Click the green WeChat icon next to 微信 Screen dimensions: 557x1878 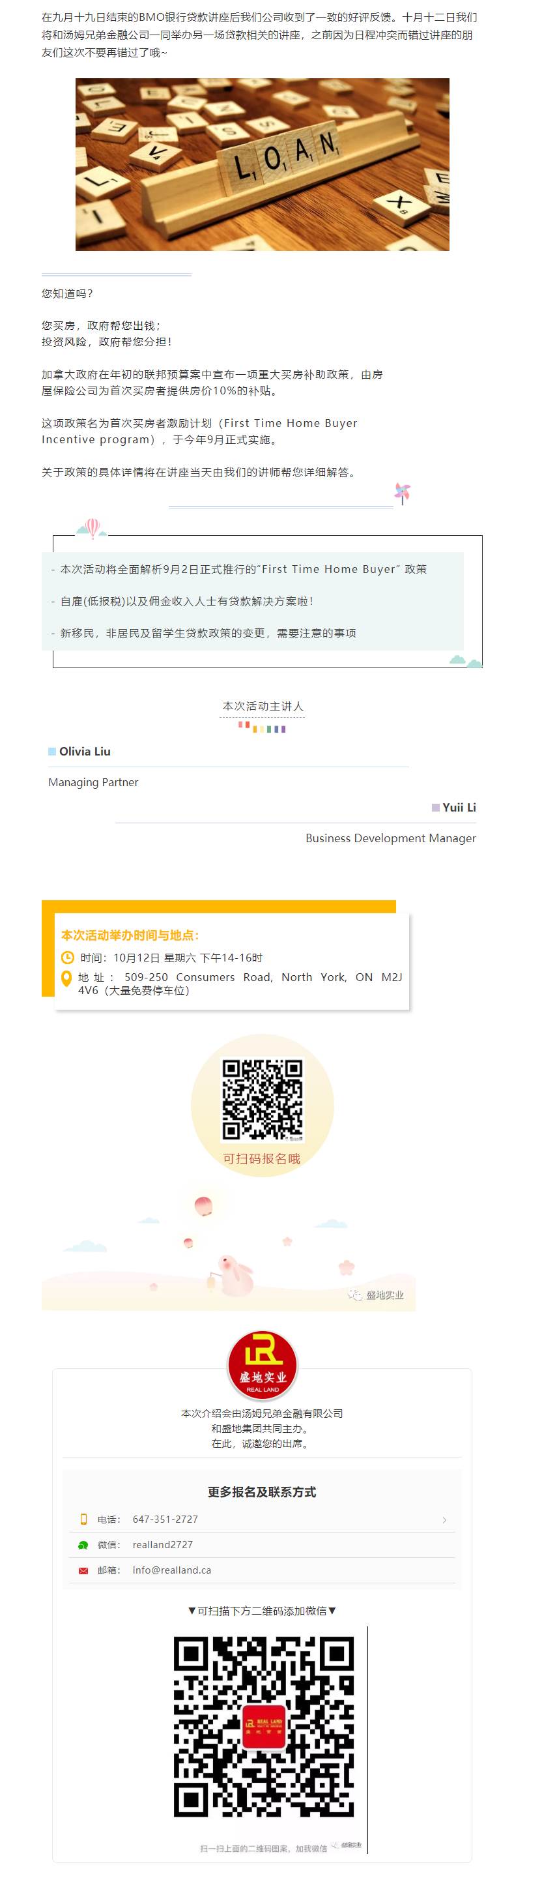pos(83,1545)
